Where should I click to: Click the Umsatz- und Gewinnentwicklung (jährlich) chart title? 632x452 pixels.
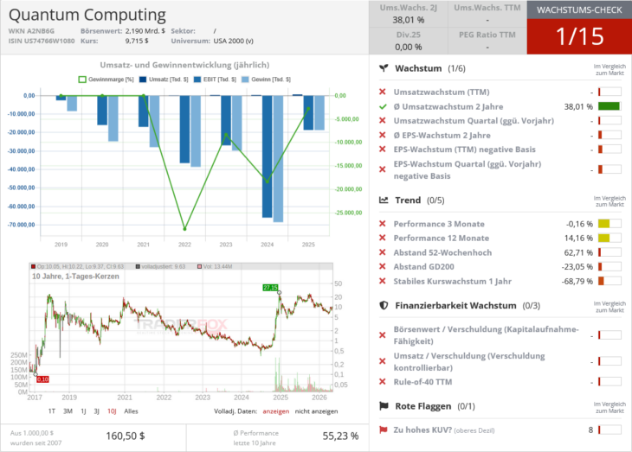click(184, 65)
